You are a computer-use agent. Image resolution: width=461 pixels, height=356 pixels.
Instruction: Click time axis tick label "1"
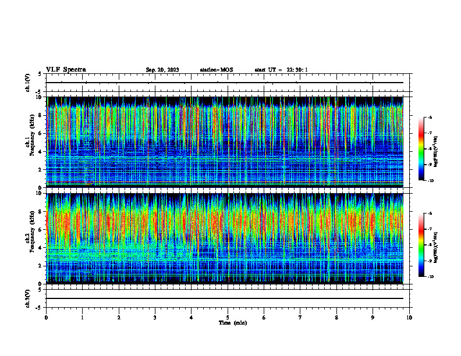point(82,318)
